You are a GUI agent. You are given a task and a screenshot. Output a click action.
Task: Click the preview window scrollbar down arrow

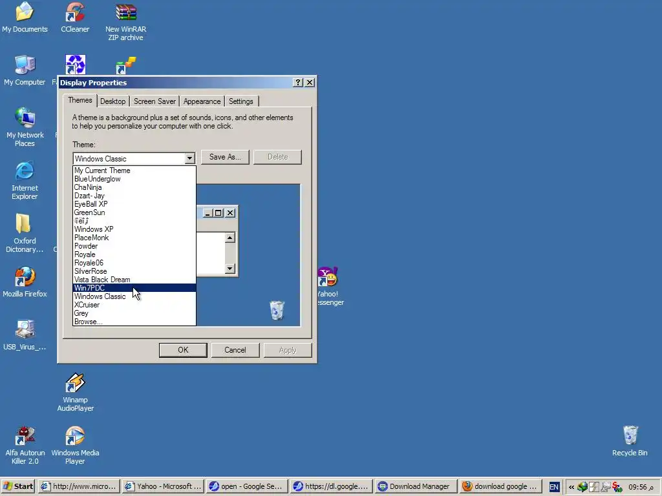(230, 268)
